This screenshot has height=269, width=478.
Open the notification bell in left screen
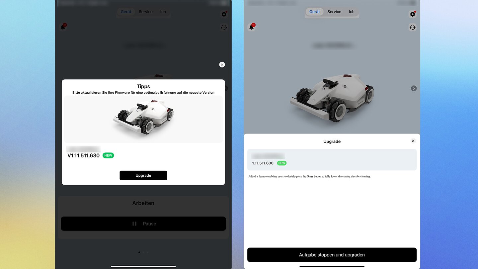coord(63,27)
